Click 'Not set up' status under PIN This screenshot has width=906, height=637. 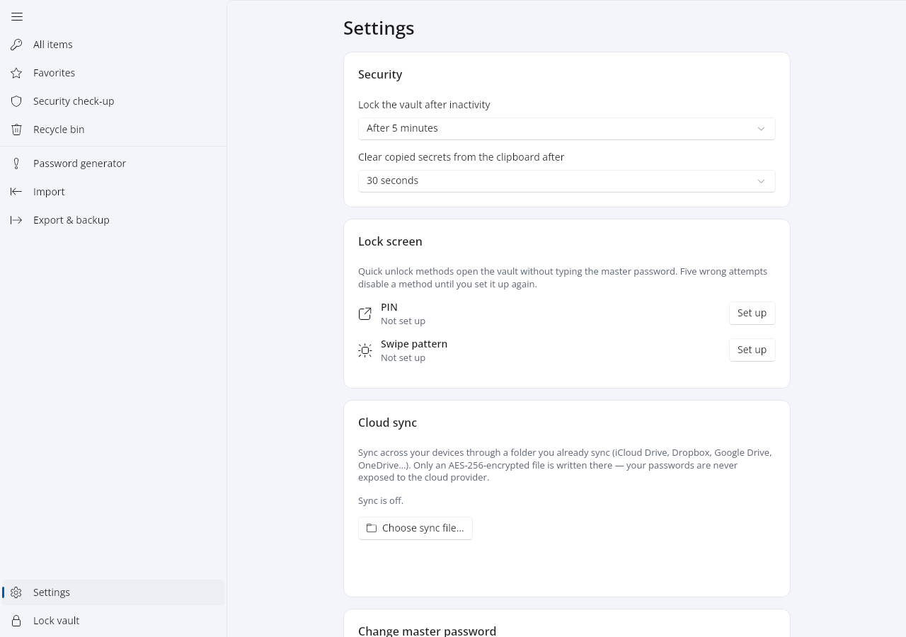coord(403,321)
